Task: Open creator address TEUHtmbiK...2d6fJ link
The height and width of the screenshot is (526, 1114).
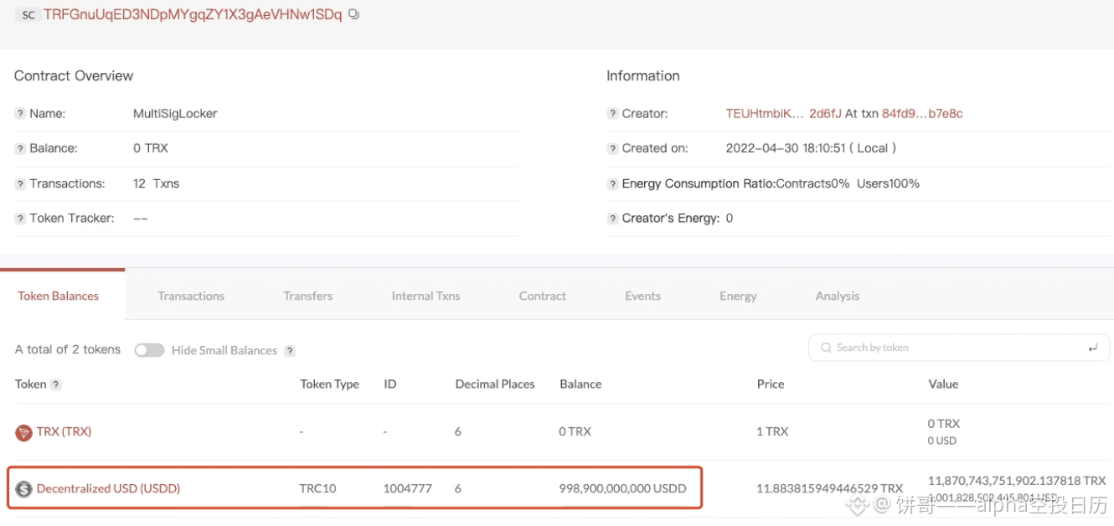Action: (782, 114)
